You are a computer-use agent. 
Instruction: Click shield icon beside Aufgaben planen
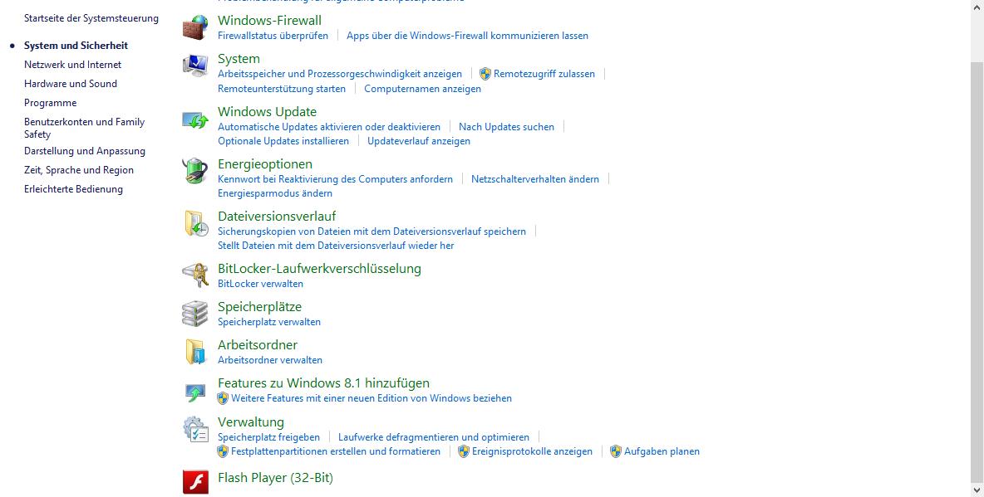(x=616, y=452)
